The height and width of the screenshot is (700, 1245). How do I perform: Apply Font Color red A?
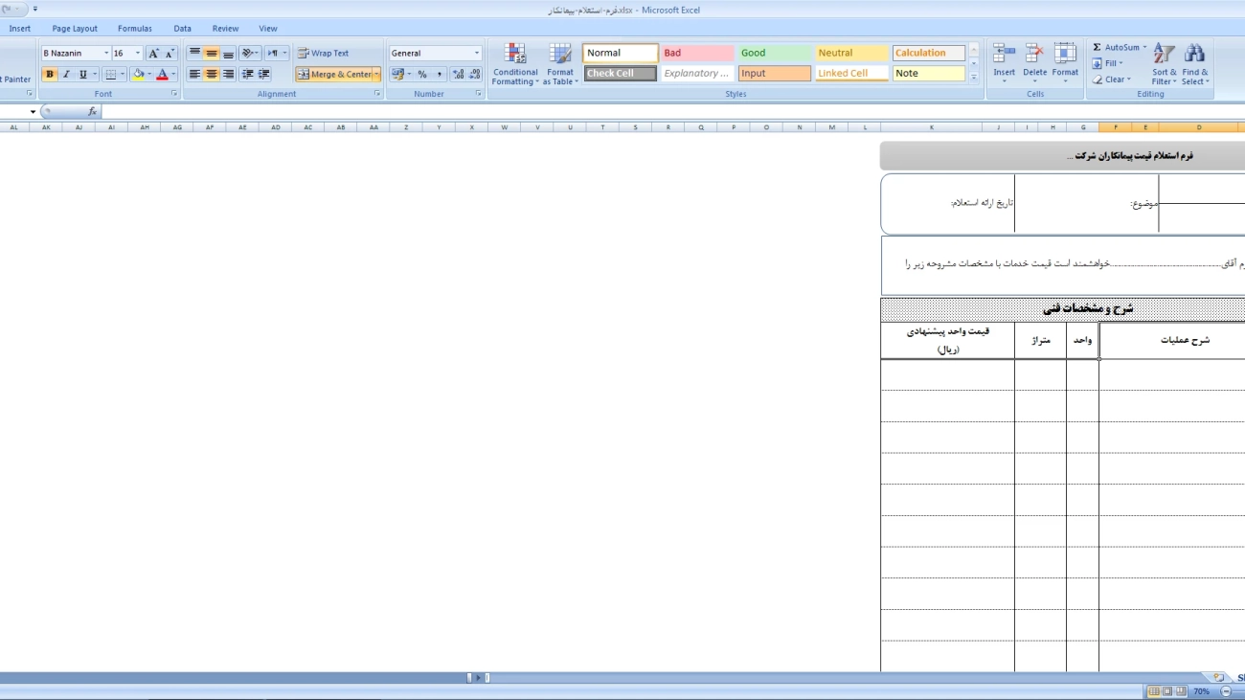click(x=162, y=75)
